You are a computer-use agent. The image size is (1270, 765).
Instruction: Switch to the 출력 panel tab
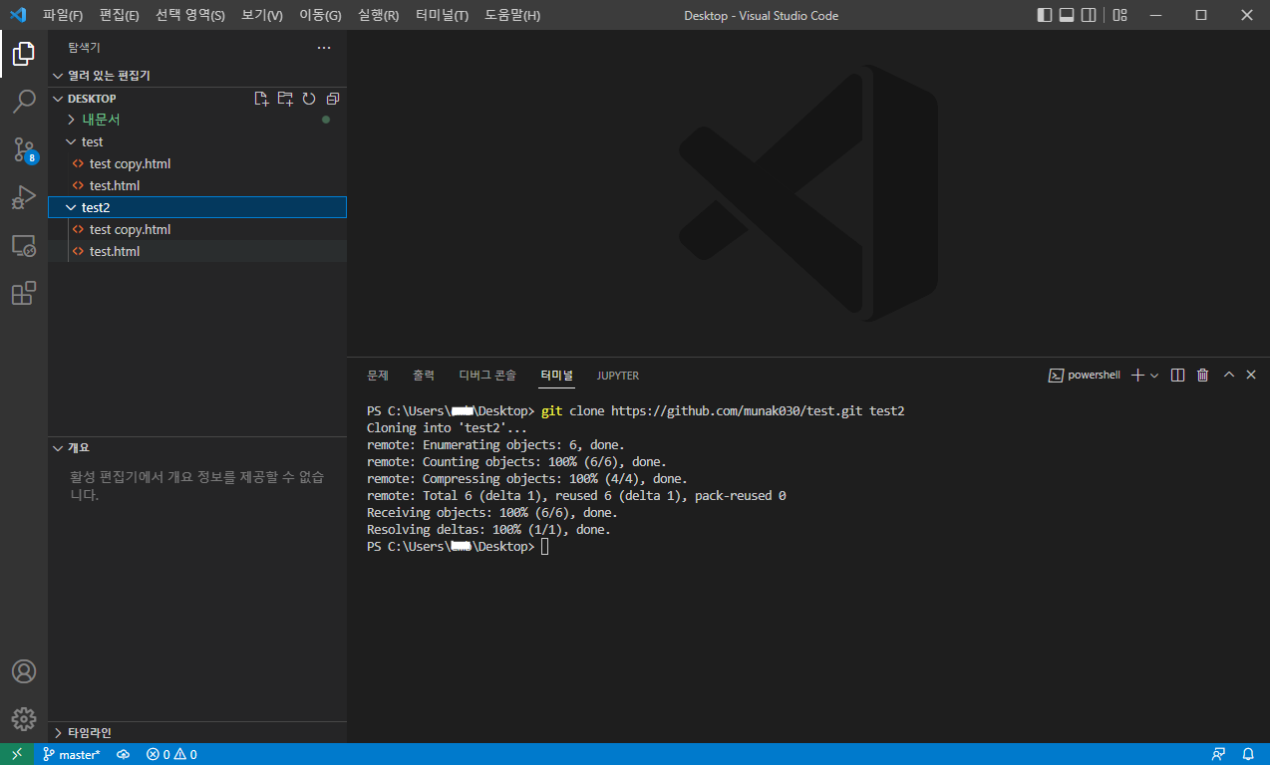point(424,376)
